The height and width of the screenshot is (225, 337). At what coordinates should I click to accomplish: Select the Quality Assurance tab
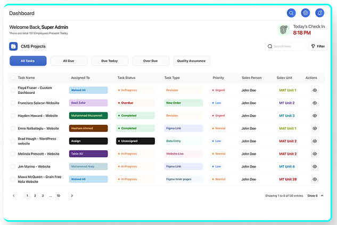click(x=192, y=61)
